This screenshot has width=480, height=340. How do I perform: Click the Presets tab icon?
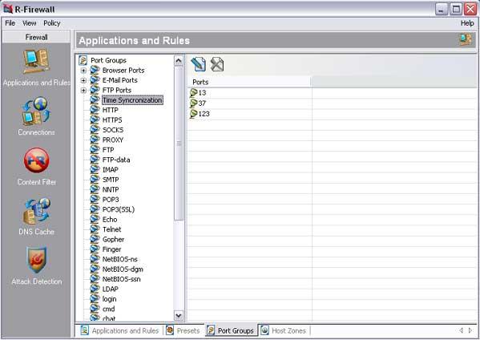tap(170, 330)
